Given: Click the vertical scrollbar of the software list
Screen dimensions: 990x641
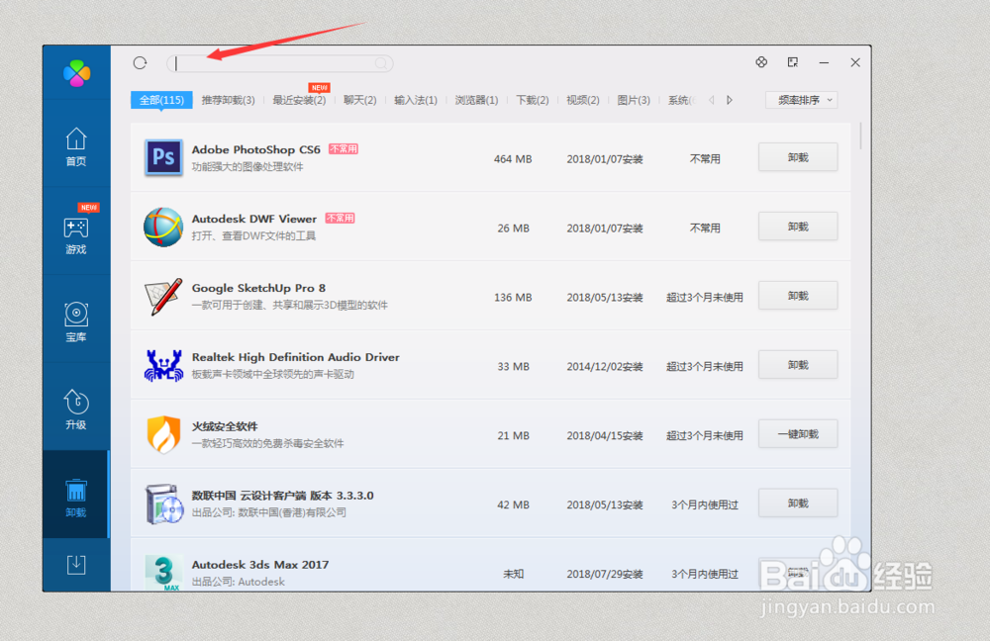Looking at the screenshot, I should [860, 137].
